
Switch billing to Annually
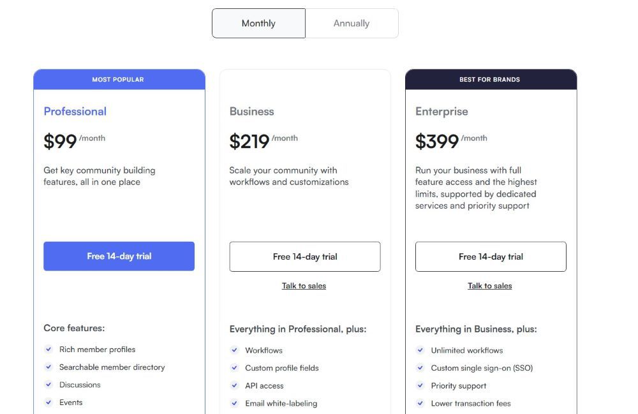[x=352, y=23]
